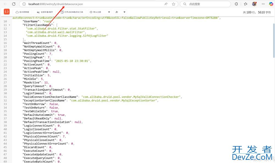This screenshot has height=163, width=275.
Task: Click the localhost datasource.json address bar
Action: pyautogui.click(x=98, y=4)
